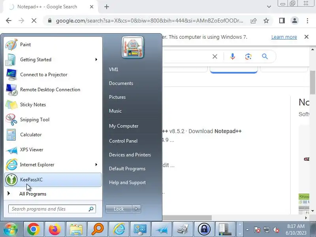Viewport: 316px width, 237px height.
Task: Click the clock showing 8:17 AM
Action: pyautogui.click(x=296, y=229)
